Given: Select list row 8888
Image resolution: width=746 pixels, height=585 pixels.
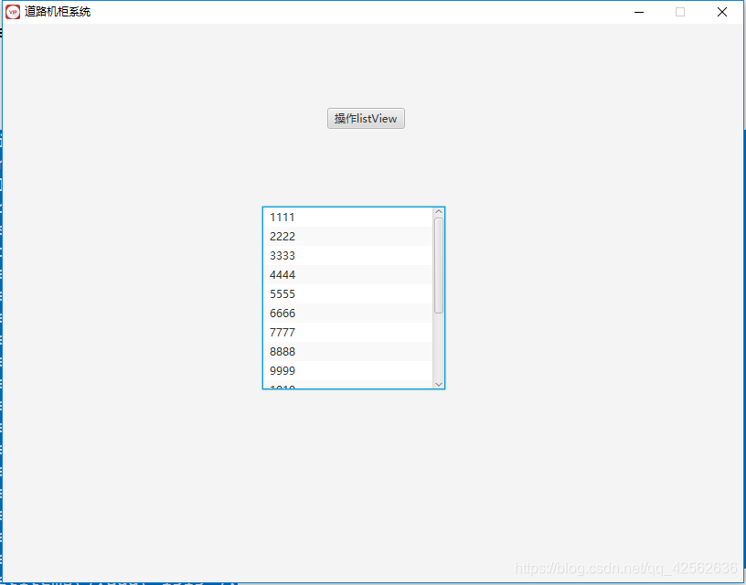Looking at the screenshot, I should [x=347, y=352].
